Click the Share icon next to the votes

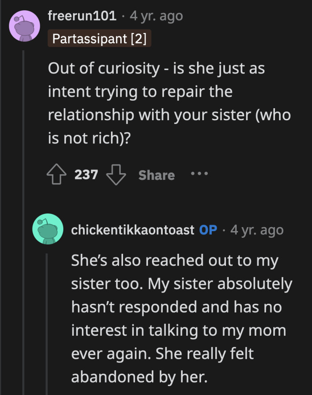tap(156, 175)
